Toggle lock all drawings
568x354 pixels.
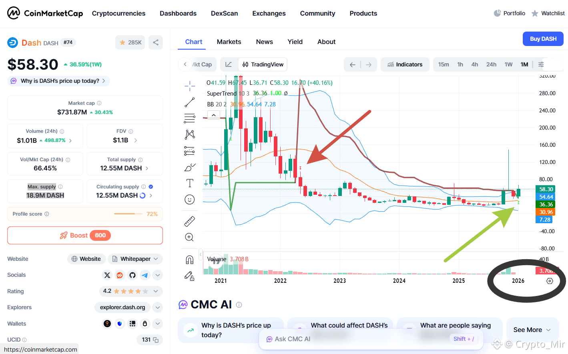click(190, 276)
